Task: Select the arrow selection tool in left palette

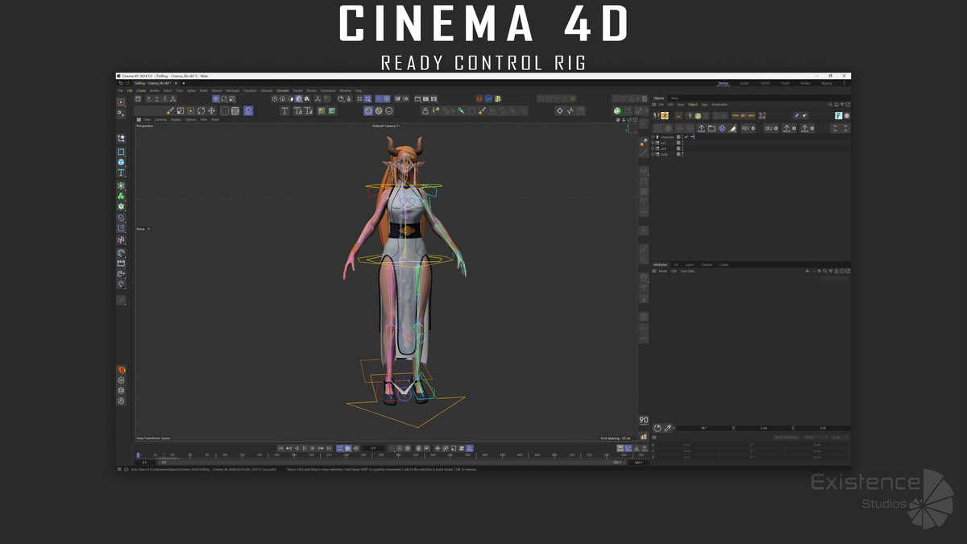Action: coord(121,102)
